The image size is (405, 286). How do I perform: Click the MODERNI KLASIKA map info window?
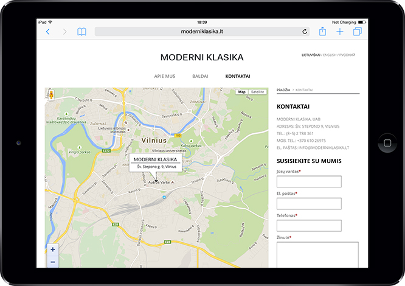click(155, 162)
